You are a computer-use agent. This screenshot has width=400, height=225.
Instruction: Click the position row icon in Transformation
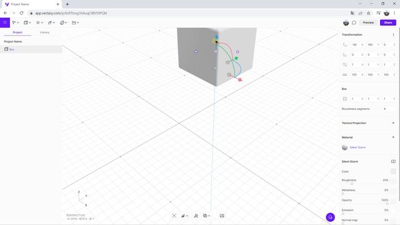344,44
